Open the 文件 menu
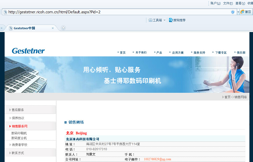 pos(228,3)
